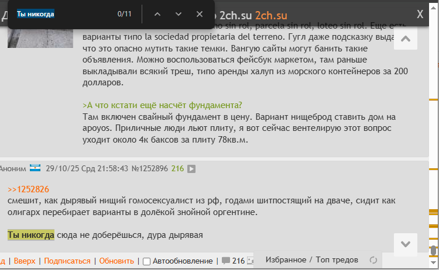Go to the previous find match
Image resolution: width=439 pixels, height=270 pixels.
tap(157, 14)
